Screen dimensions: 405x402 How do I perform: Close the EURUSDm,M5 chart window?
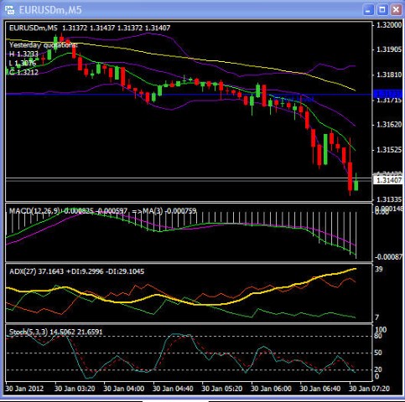point(396,10)
